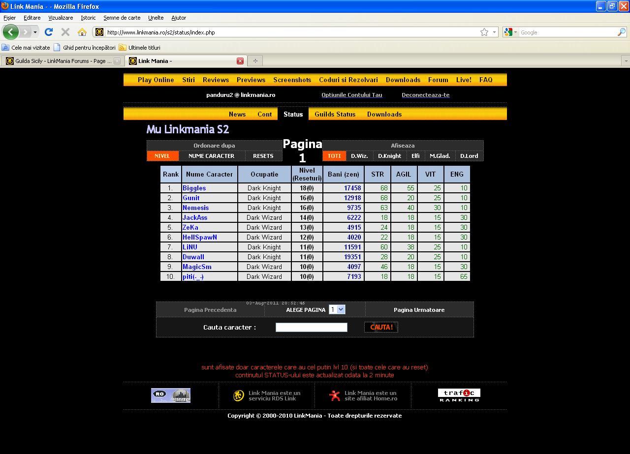Open the Istoric menu

(x=88, y=18)
